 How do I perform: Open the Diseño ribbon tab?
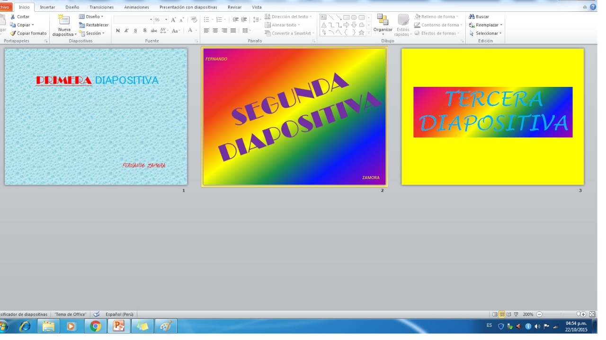click(72, 7)
